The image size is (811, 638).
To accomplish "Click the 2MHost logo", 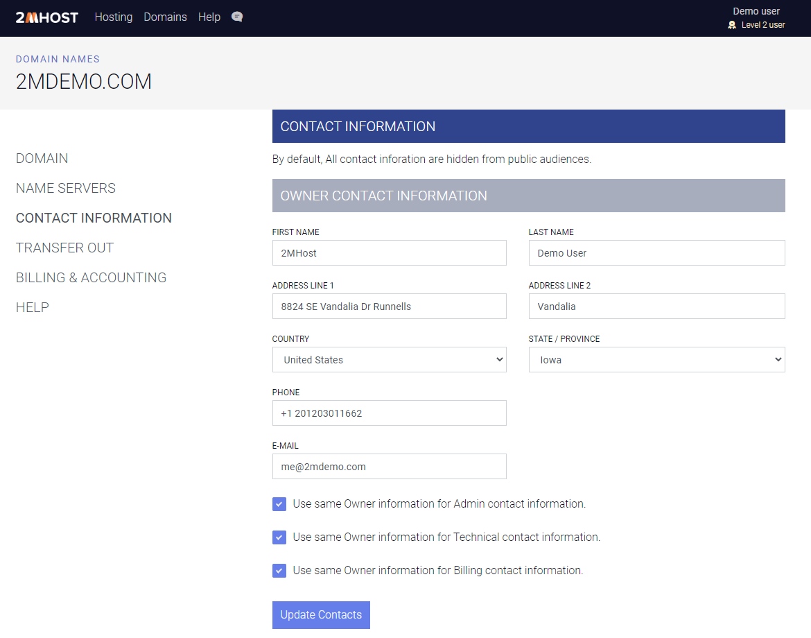I will 47,17.
